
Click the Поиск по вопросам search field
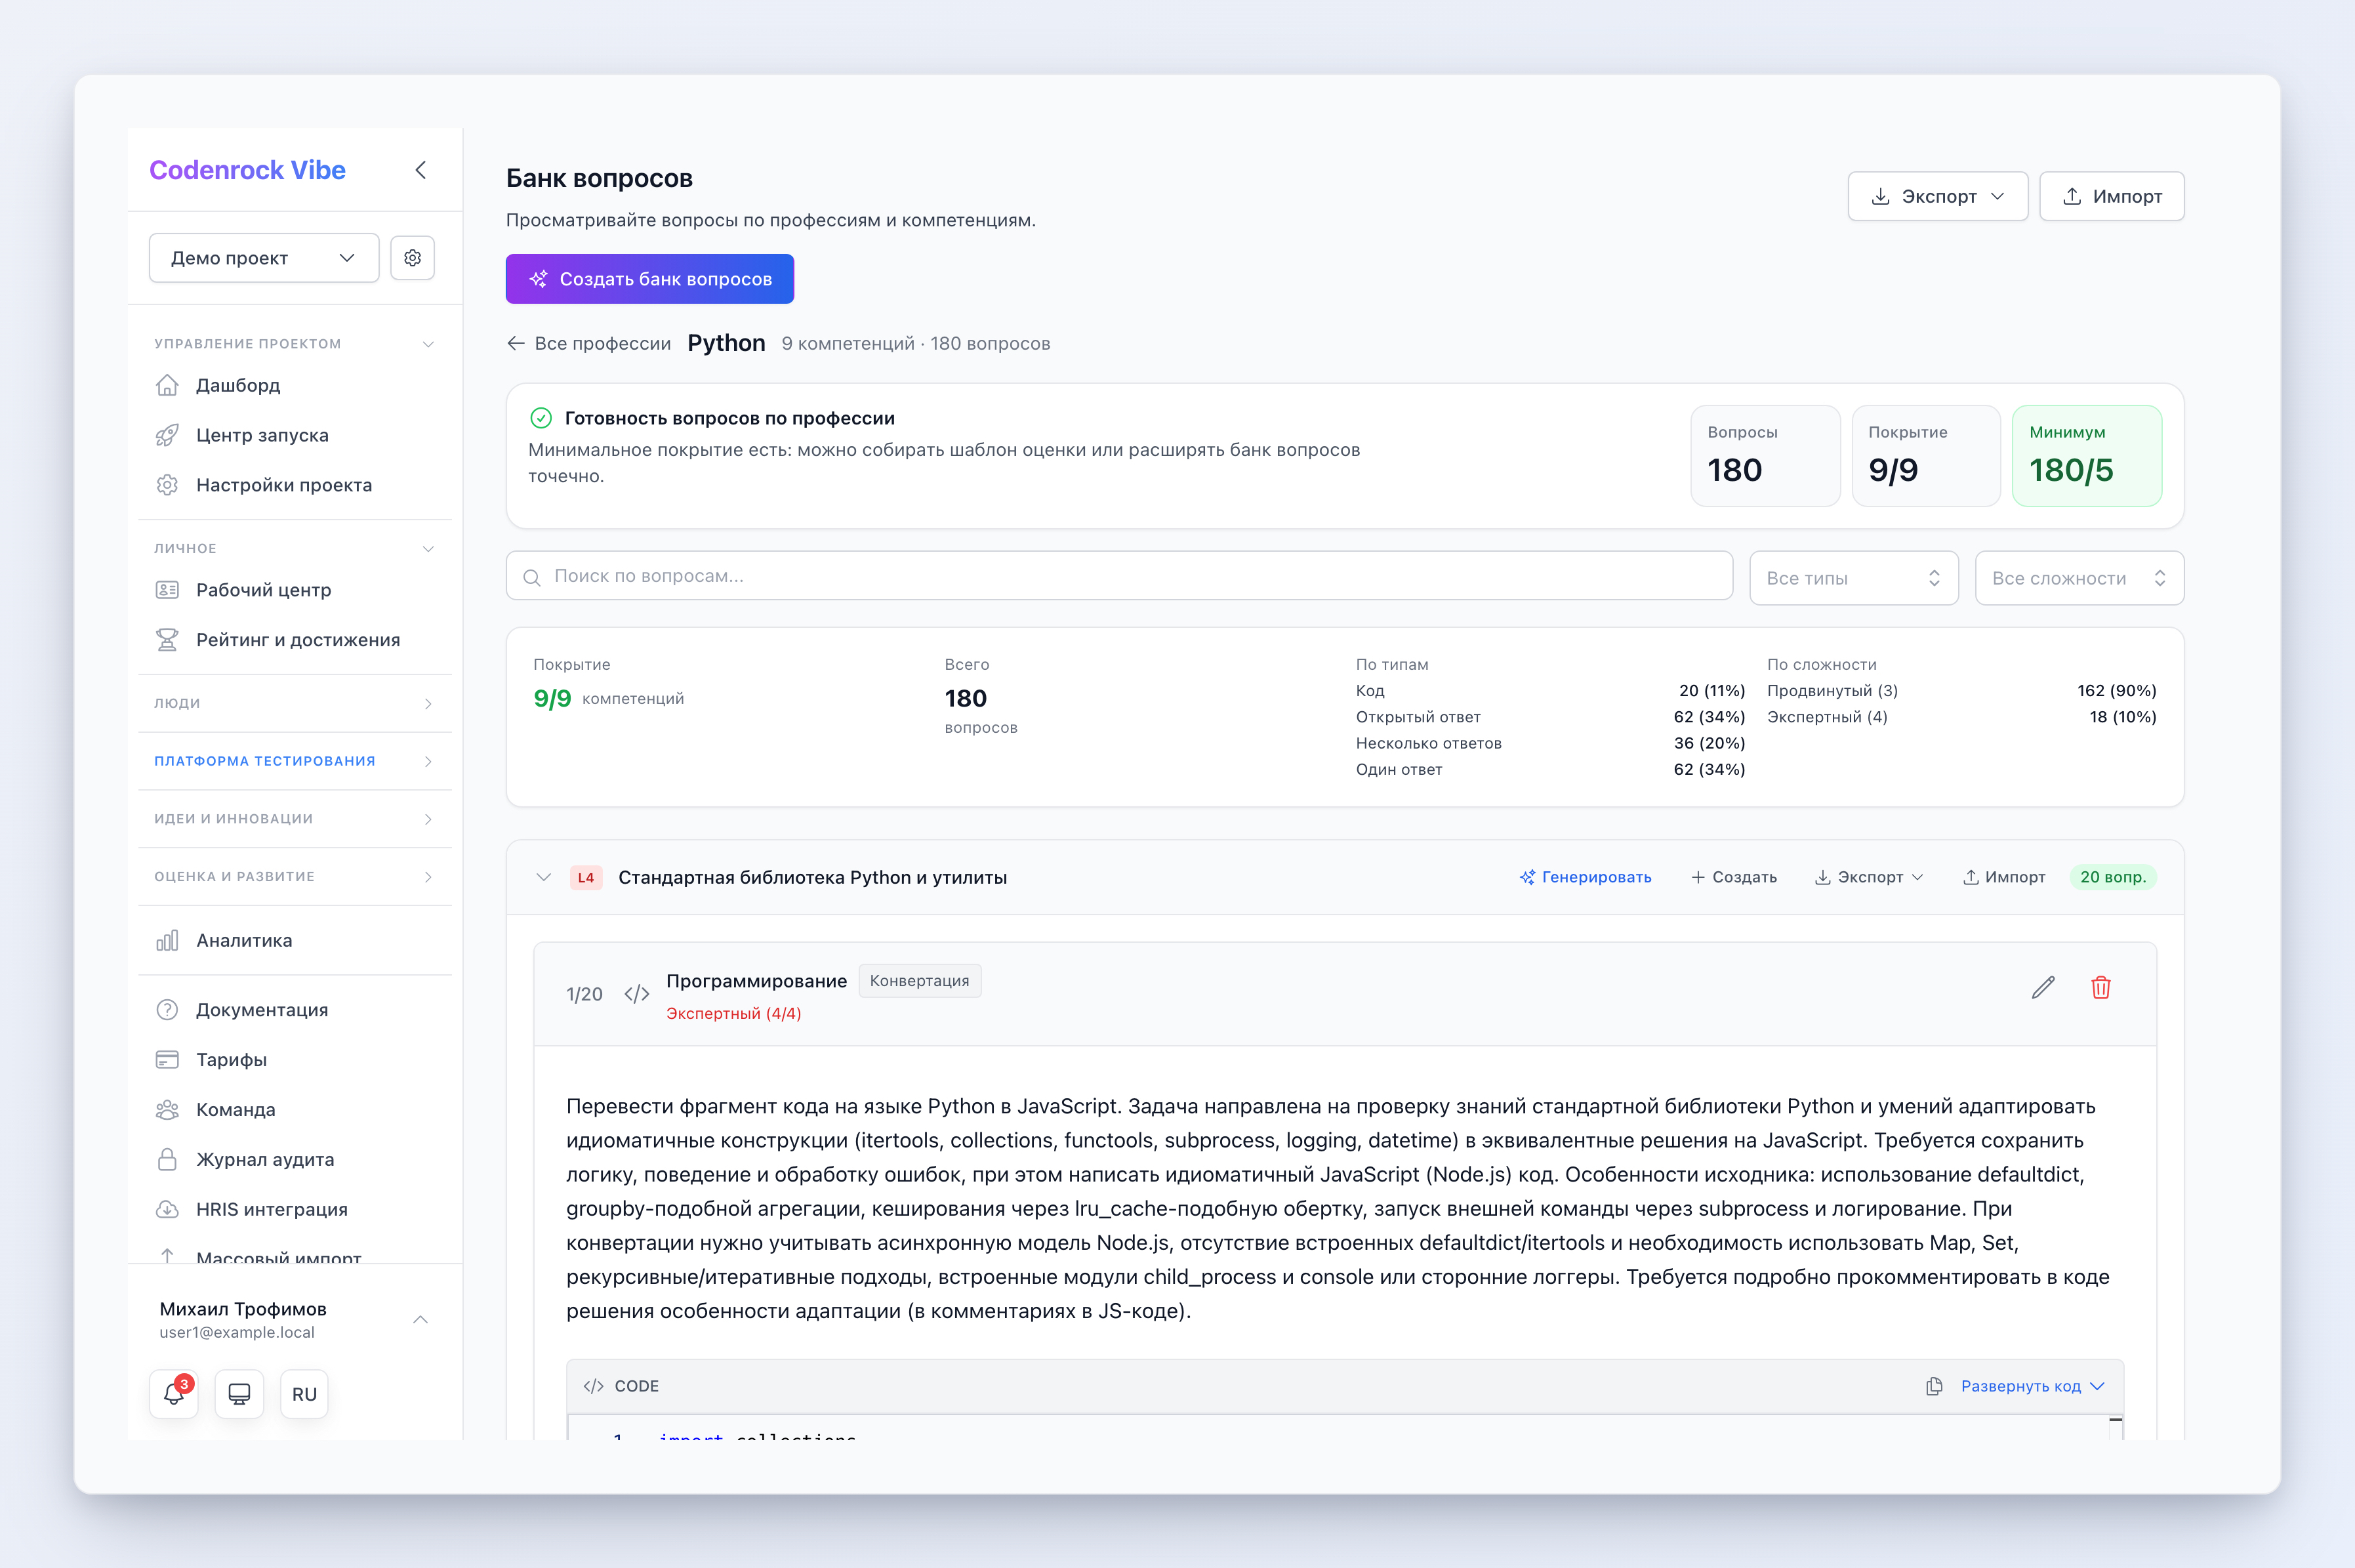(1120, 576)
